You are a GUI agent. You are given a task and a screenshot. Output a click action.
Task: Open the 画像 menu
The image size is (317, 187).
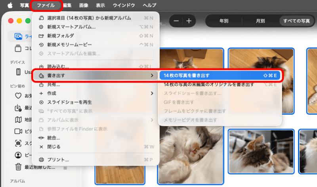(84, 5)
